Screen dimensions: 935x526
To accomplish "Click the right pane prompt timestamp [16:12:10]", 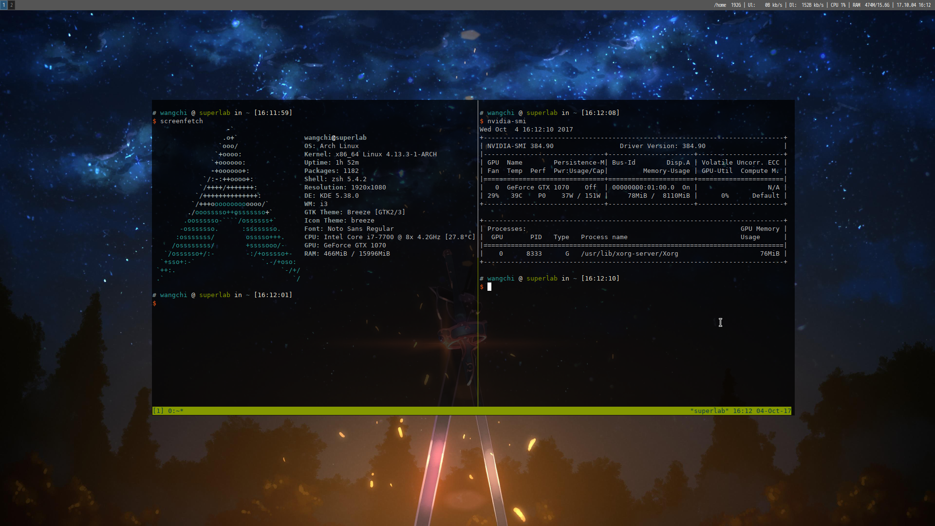I will point(600,279).
